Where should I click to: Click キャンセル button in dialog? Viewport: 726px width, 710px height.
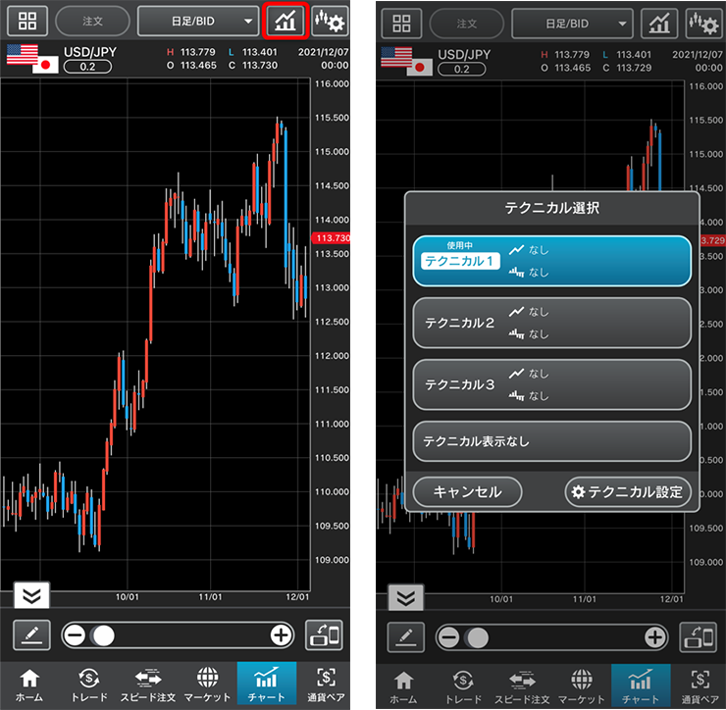[x=467, y=491]
